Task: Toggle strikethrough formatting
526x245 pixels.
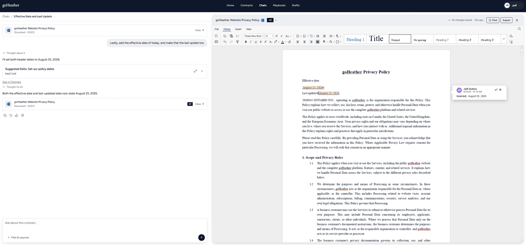Action: [x=261, y=42]
